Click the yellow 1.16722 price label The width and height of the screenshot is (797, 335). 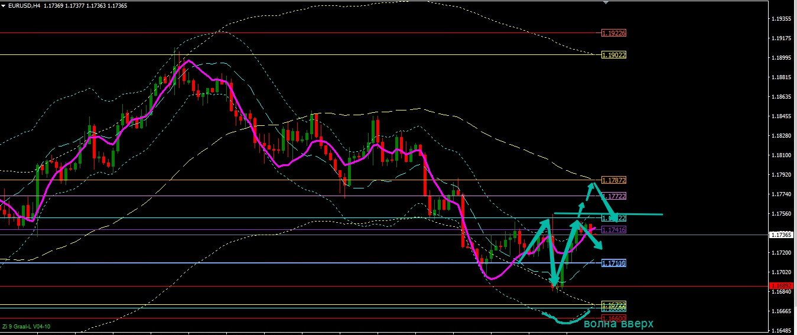coord(613,304)
